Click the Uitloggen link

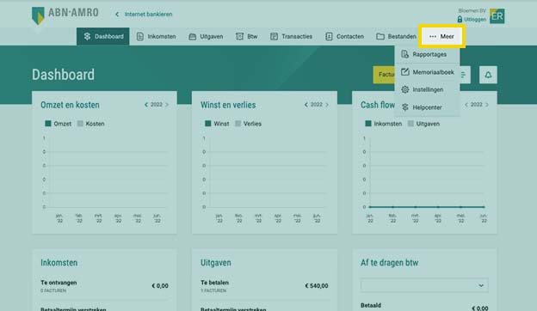[475, 20]
